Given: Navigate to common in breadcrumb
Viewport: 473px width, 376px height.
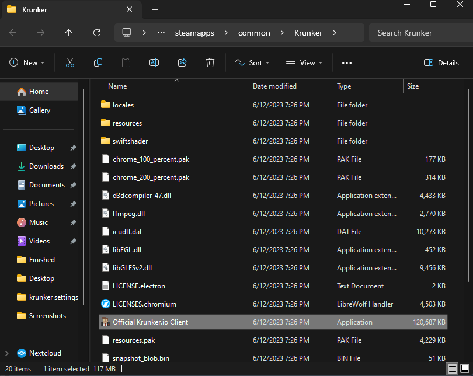Looking at the screenshot, I should click(254, 33).
